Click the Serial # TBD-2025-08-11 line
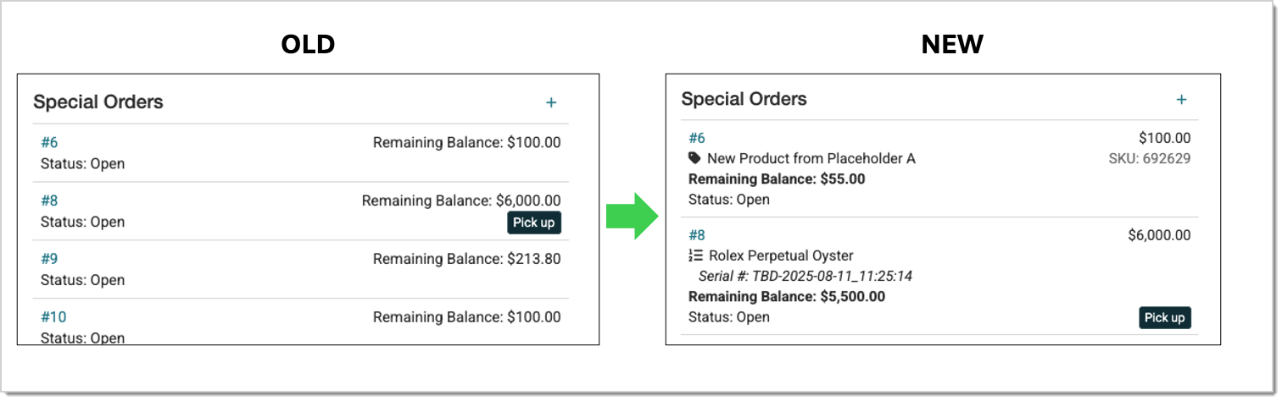Viewport: 1282px width, 401px height. tap(805, 277)
